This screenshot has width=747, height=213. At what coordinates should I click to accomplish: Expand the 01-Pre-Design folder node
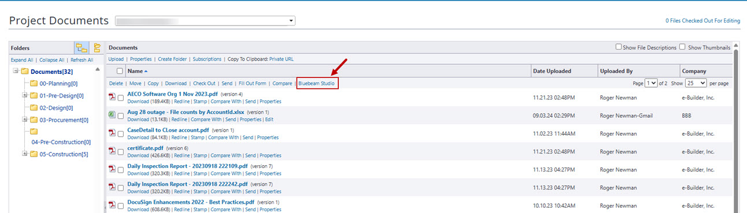point(25,96)
